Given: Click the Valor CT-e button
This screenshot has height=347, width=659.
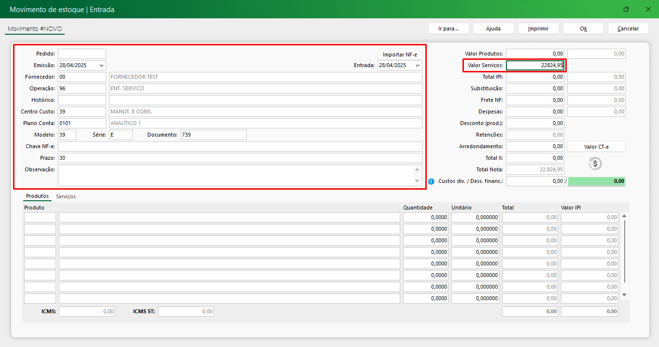Looking at the screenshot, I should coord(596,147).
